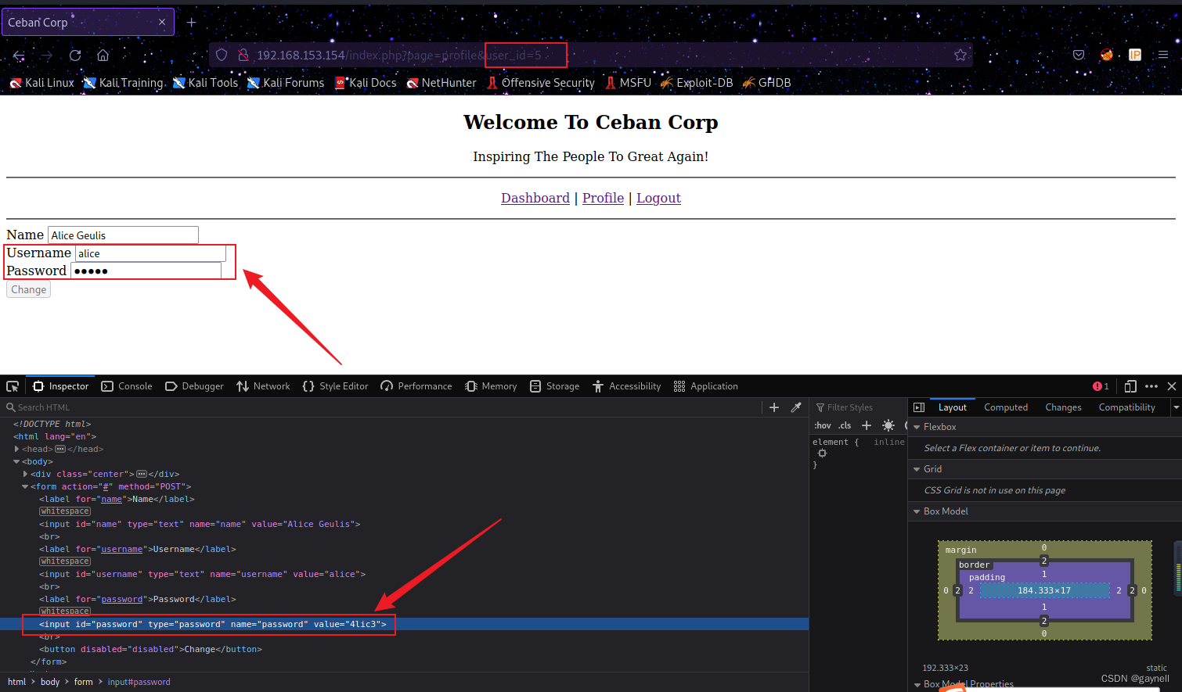Image resolution: width=1182 pixels, height=692 pixels.
Task: Open the sidebar tabs overflow dropdown
Action: 1176,407
